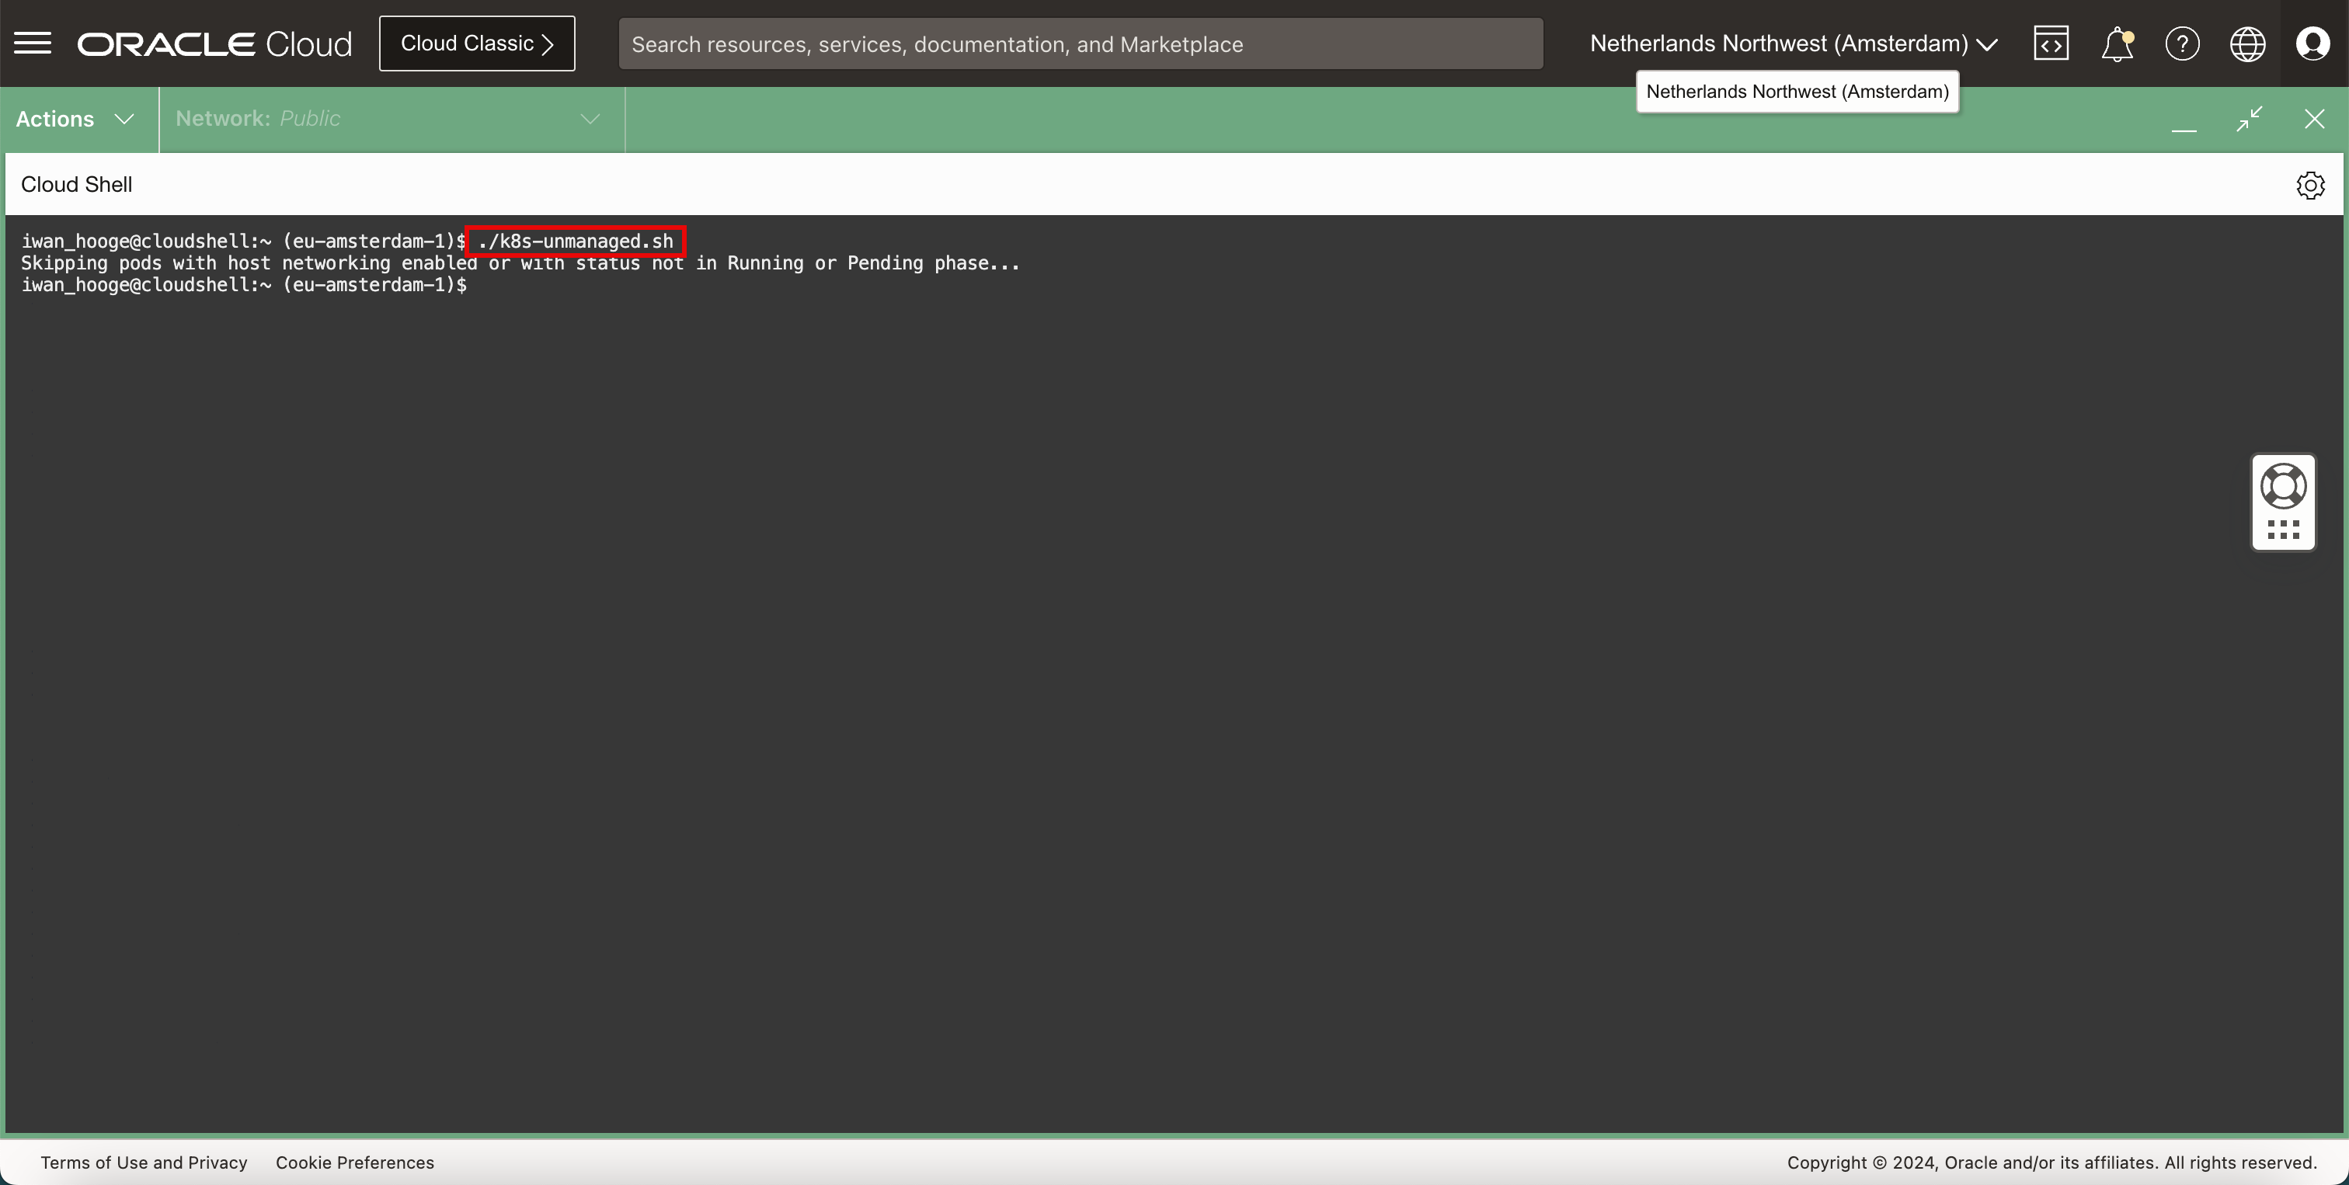Open the Cloud Shell developer tools icon
The width and height of the screenshot is (2349, 1185).
coord(2051,43)
